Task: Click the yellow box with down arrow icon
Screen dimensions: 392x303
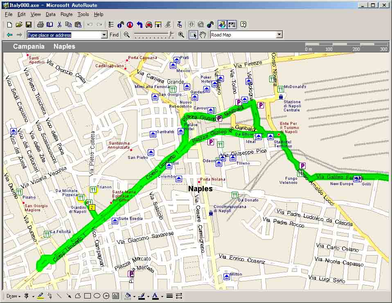Action: pyautogui.click(x=158, y=25)
